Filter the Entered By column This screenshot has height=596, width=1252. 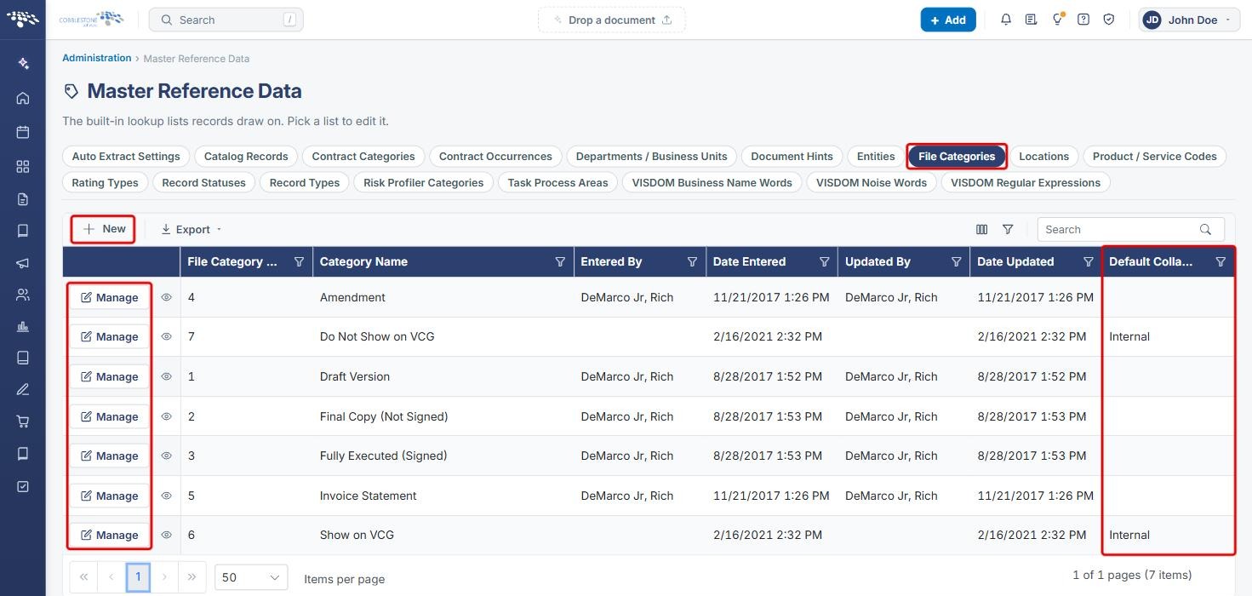pyautogui.click(x=692, y=262)
